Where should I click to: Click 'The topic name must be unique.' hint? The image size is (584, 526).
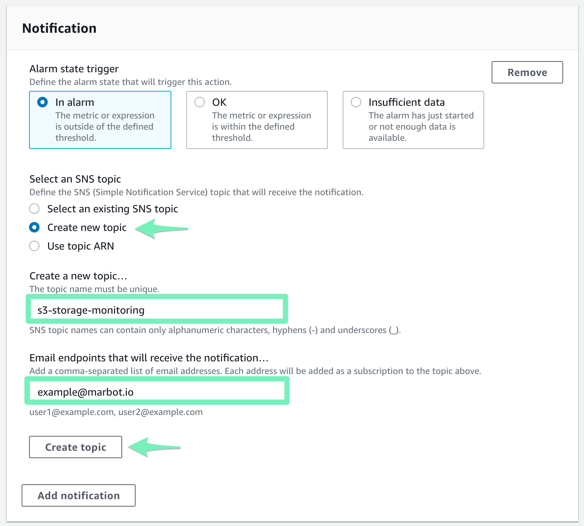click(95, 289)
